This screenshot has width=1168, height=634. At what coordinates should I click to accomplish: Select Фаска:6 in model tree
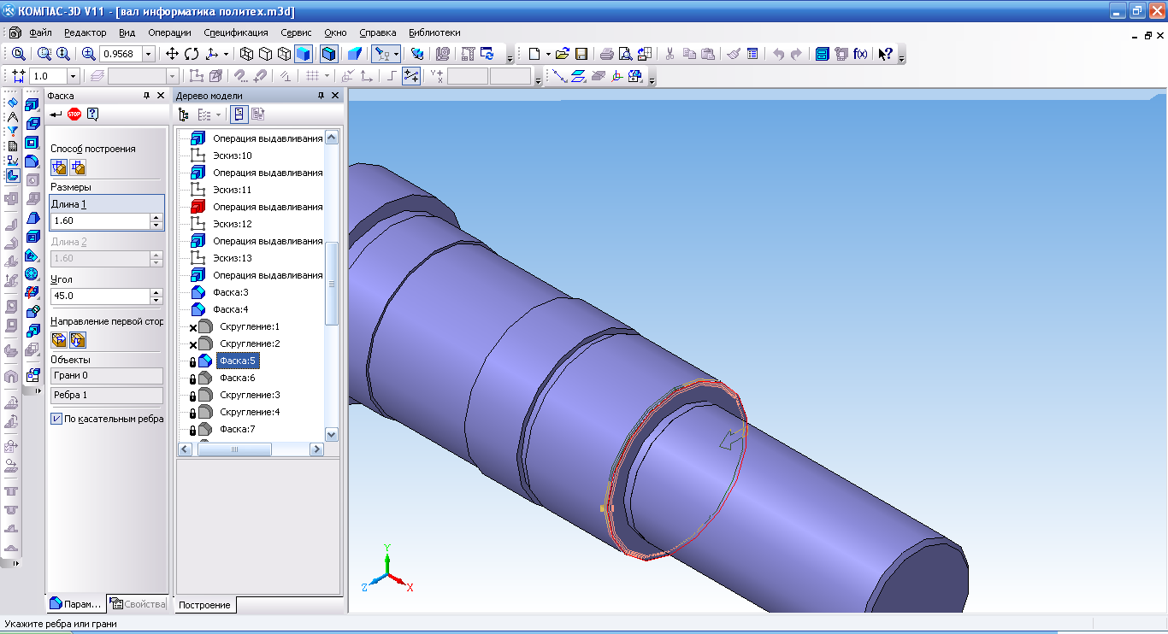(x=238, y=378)
